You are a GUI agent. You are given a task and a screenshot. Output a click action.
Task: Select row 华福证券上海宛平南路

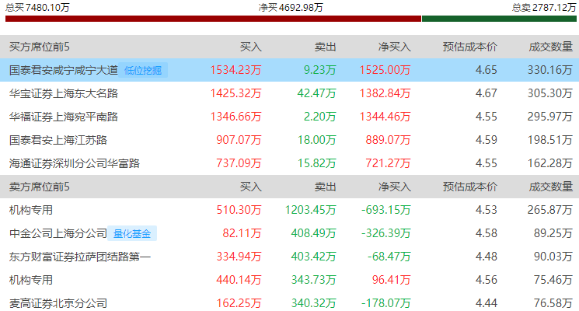click(x=289, y=117)
